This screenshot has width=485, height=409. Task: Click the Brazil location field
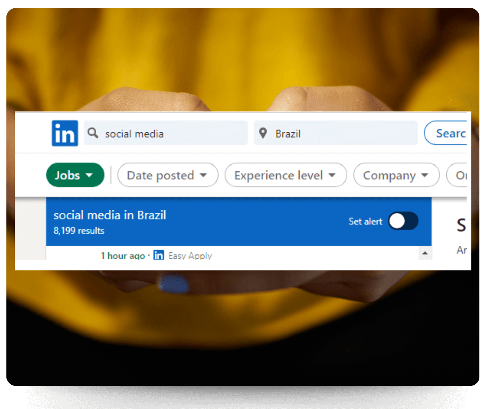pos(336,133)
